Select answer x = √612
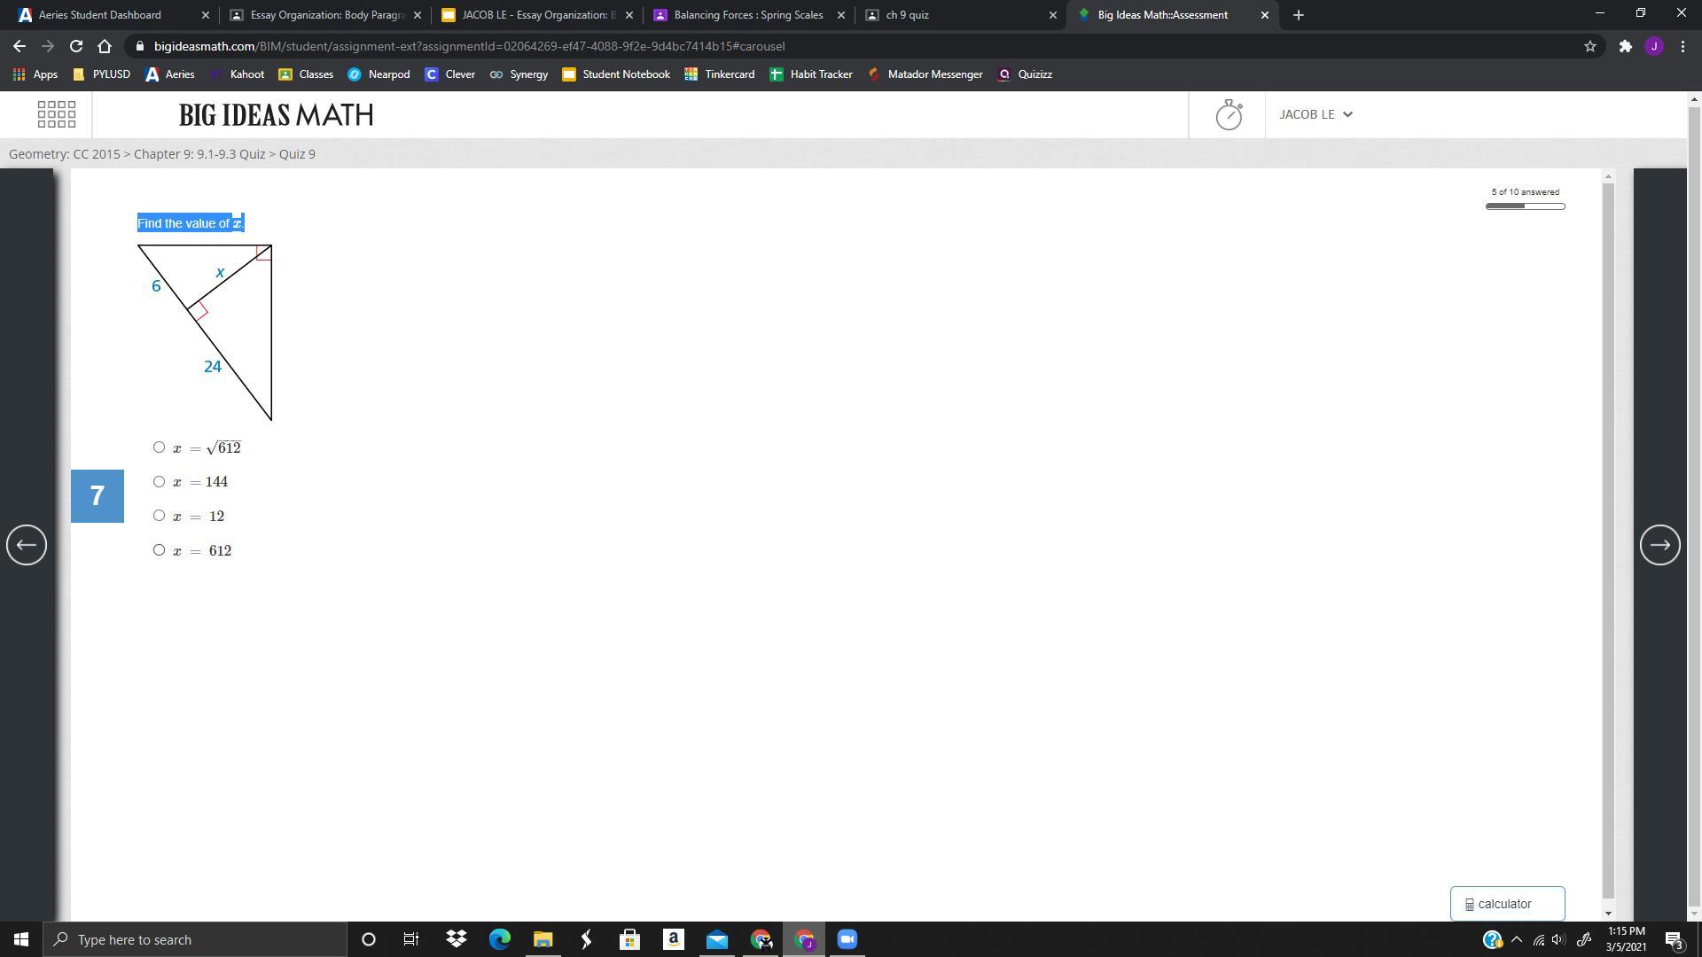1702x957 pixels. (x=159, y=447)
